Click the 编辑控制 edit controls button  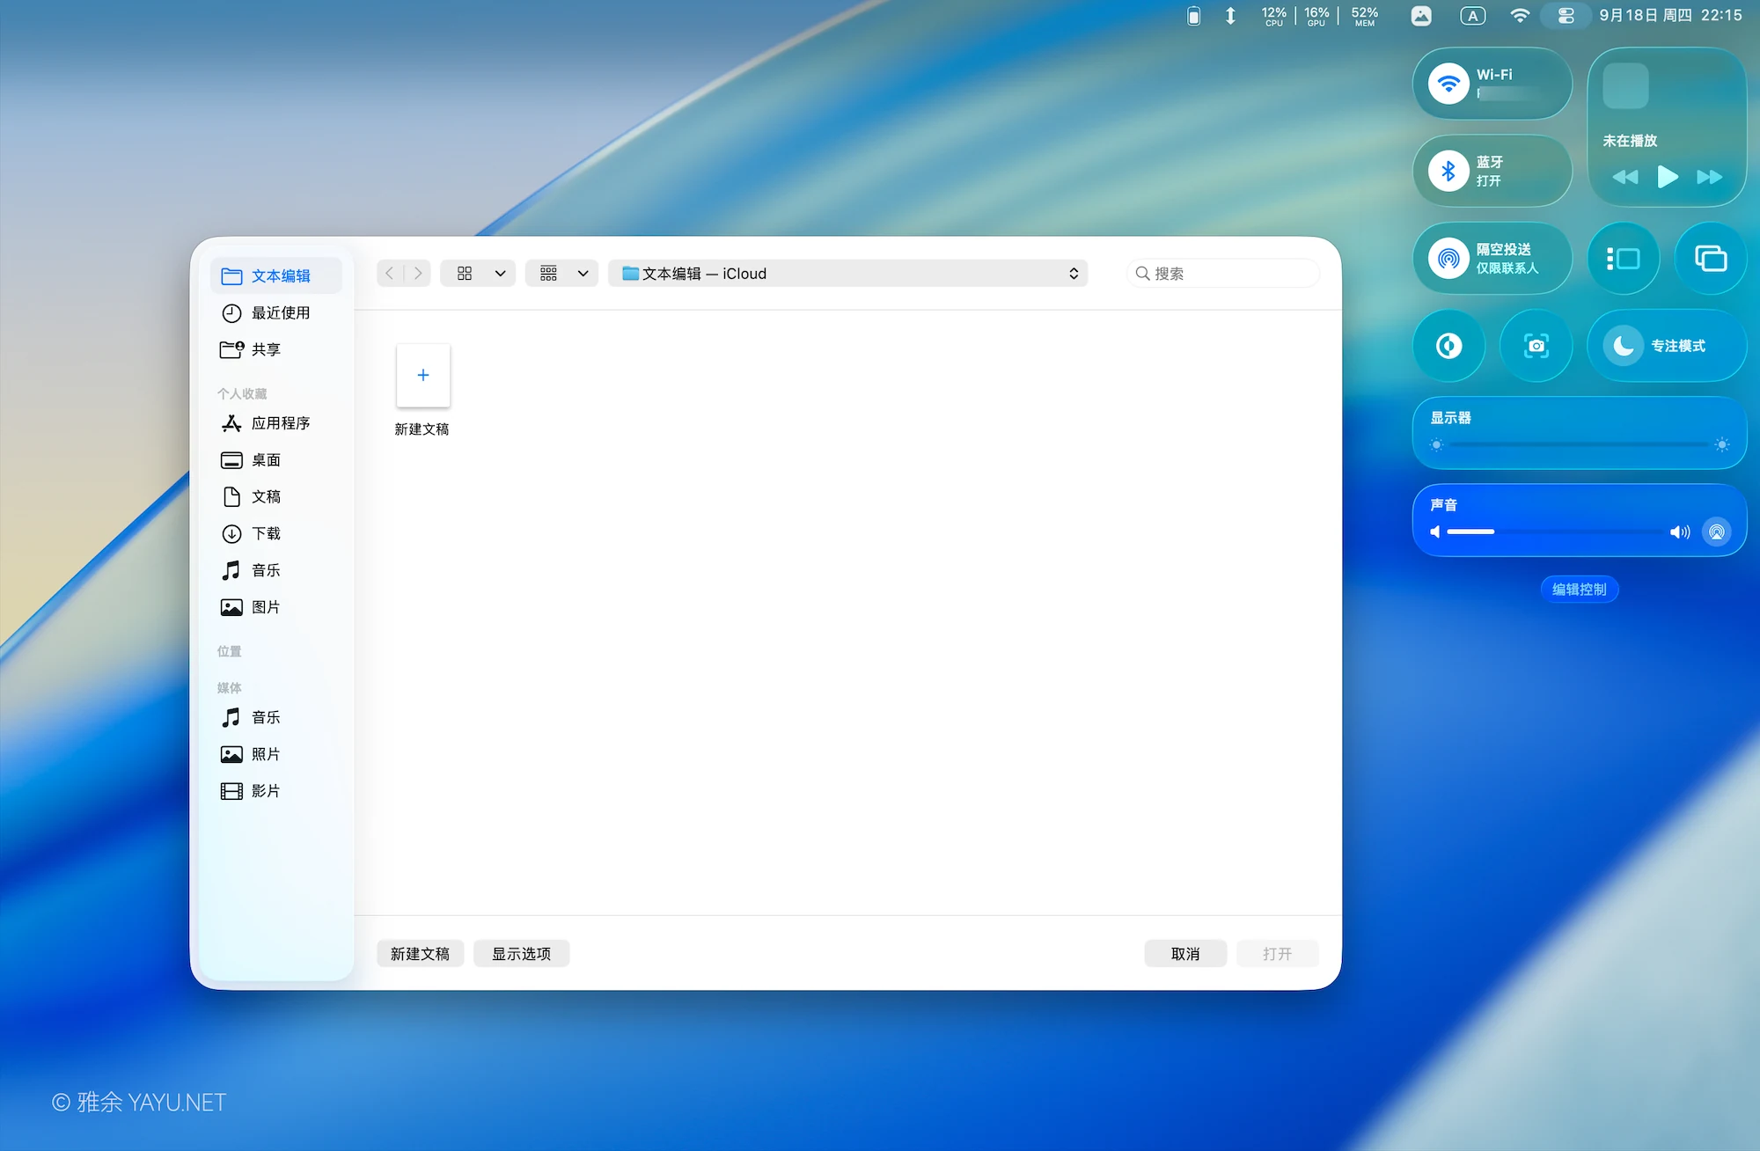[x=1579, y=590]
